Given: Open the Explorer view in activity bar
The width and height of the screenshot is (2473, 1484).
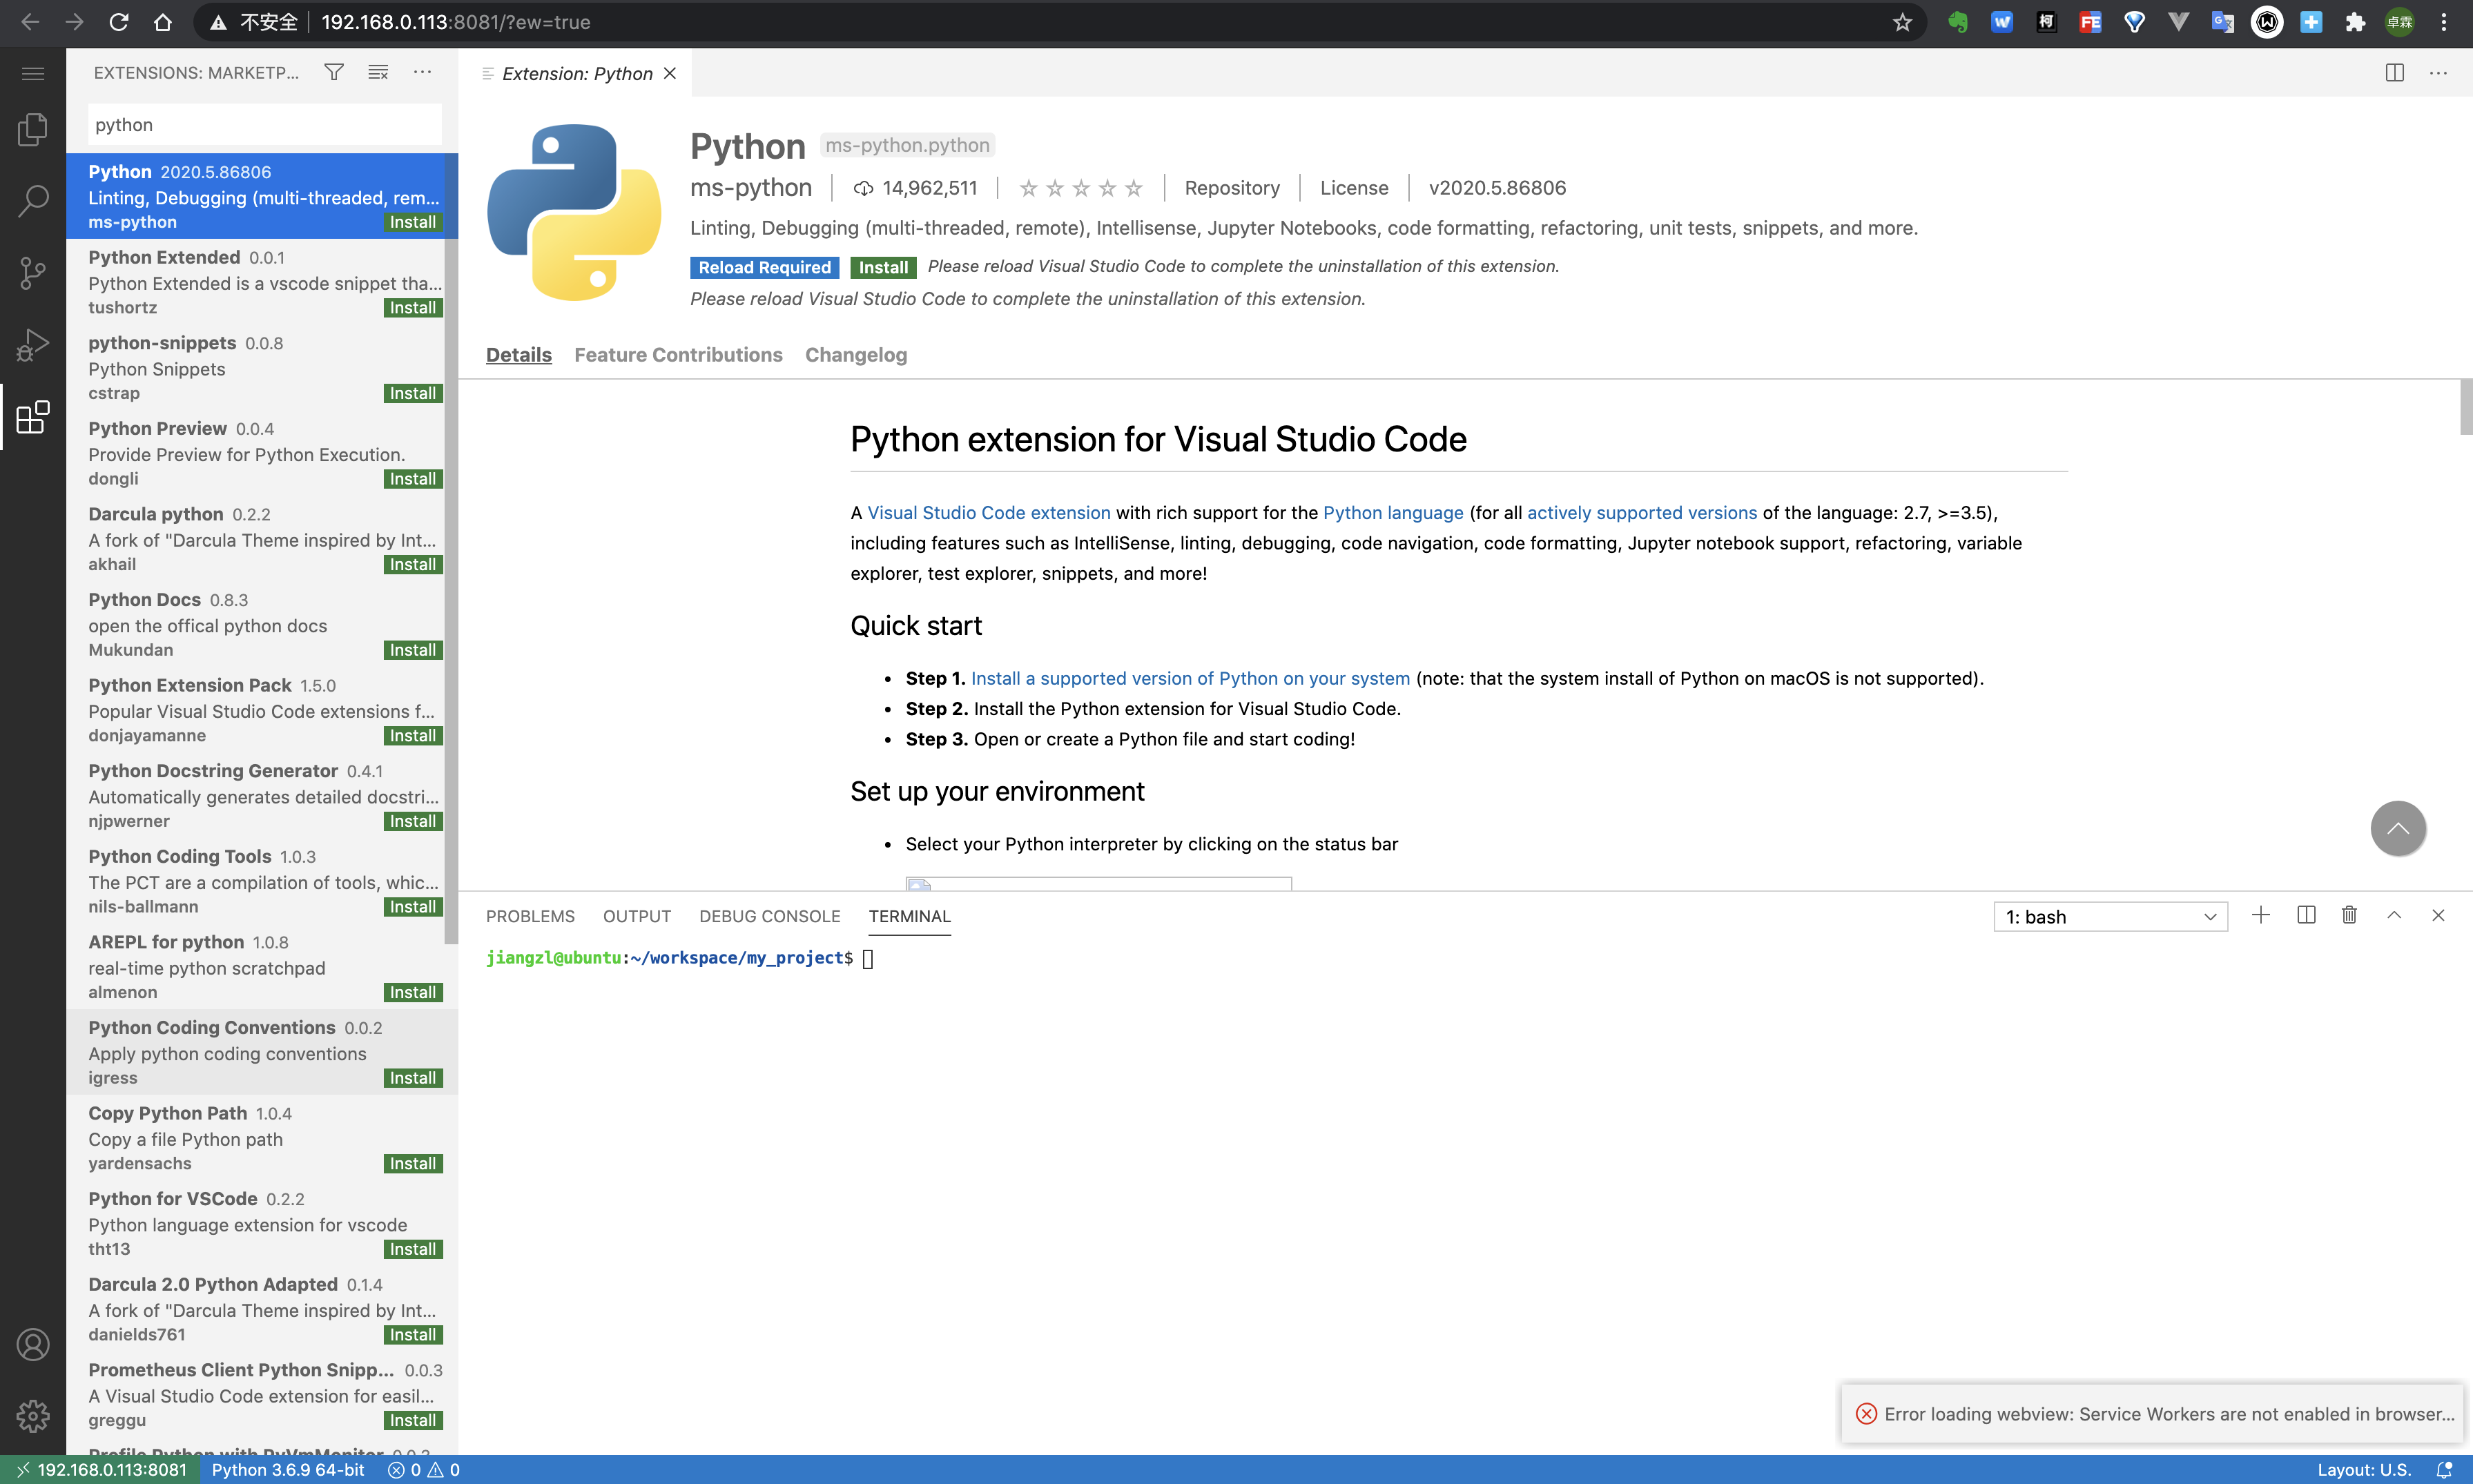Looking at the screenshot, I should 33,129.
